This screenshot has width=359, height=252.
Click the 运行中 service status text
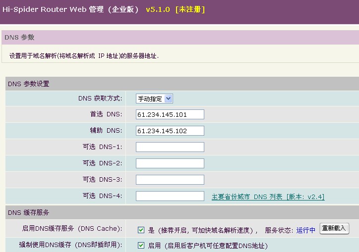[305, 230]
